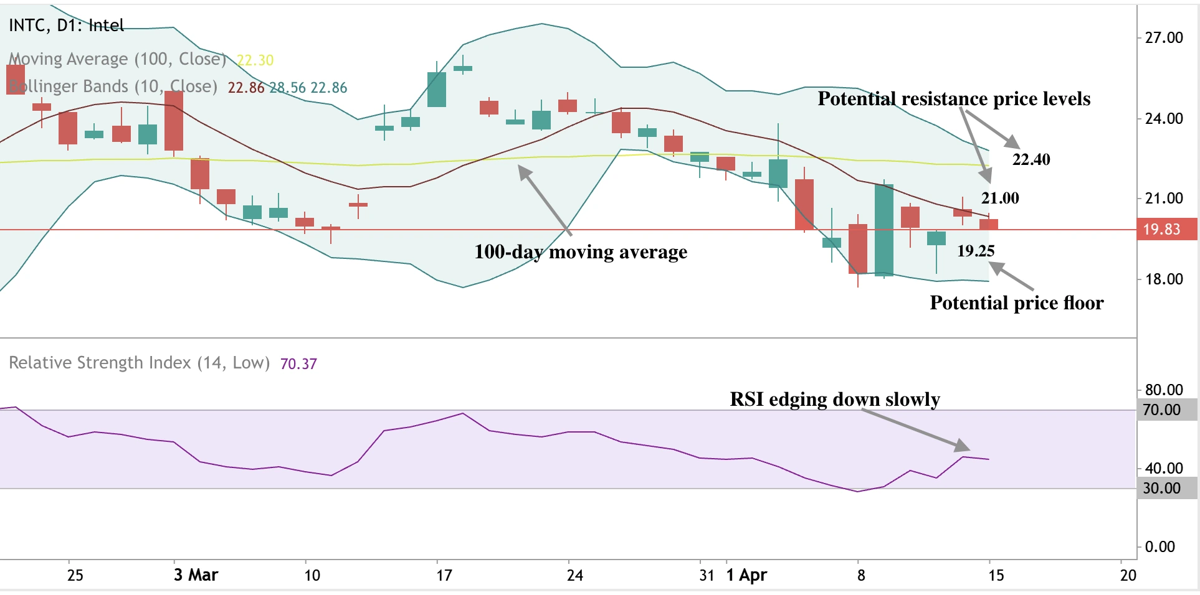Click the 18.00 label on price axis
Image resolution: width=1200 pixels, height=595 pixels.
click(x=1164, y=279)
